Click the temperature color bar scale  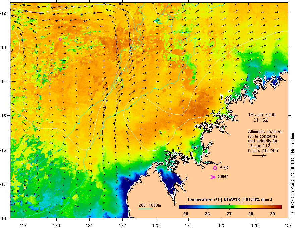pos(230,207)
